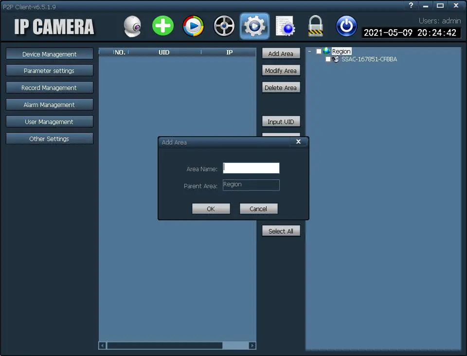
Task: Select the SSAC-167851-CFBBA tree item
Action: 369,59
